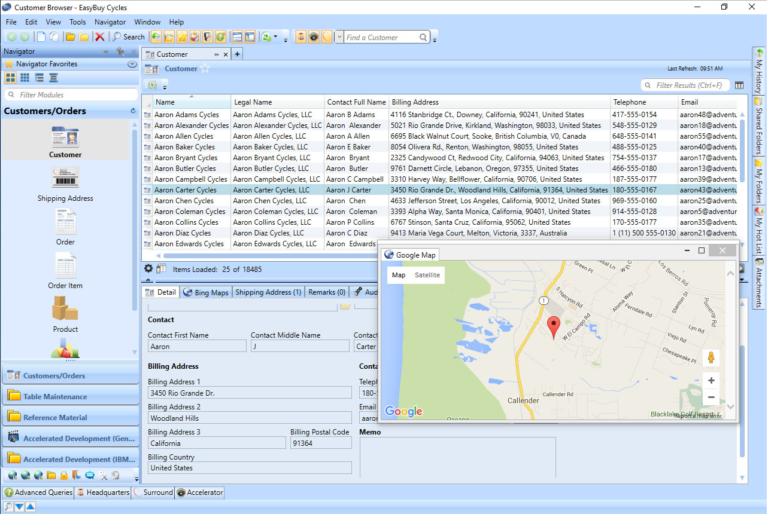Click the Filter Results search field
This screenshot has height=514, width=768.
pyautogui.click(x=685, y=85)
